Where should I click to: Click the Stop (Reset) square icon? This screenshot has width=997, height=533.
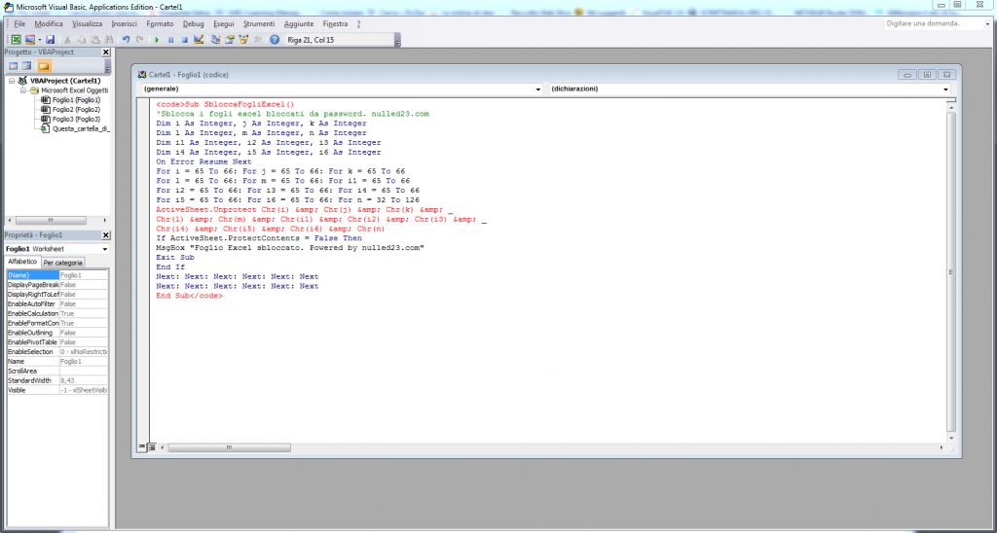point(185,40)
